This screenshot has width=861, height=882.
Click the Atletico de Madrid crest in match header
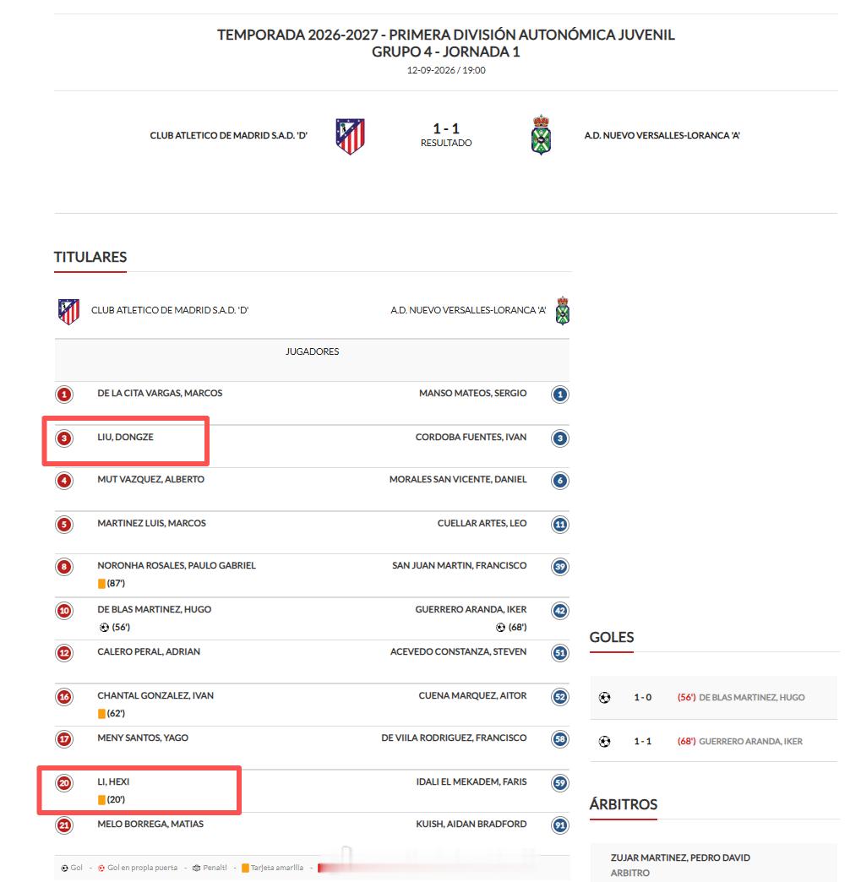pyautogui.click(x=350, y=136)
